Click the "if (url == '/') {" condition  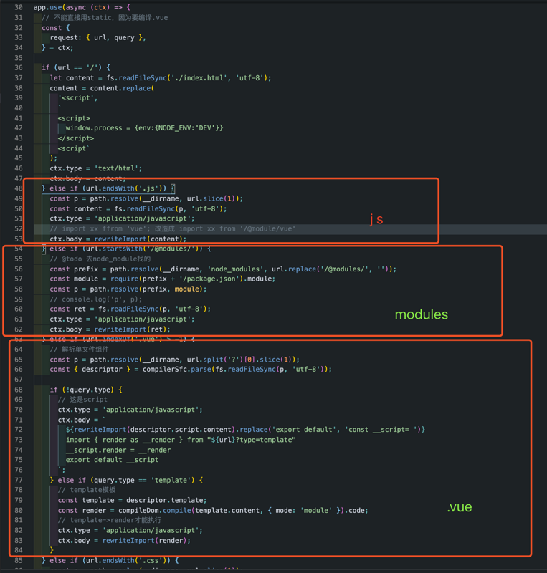point(76,67)
